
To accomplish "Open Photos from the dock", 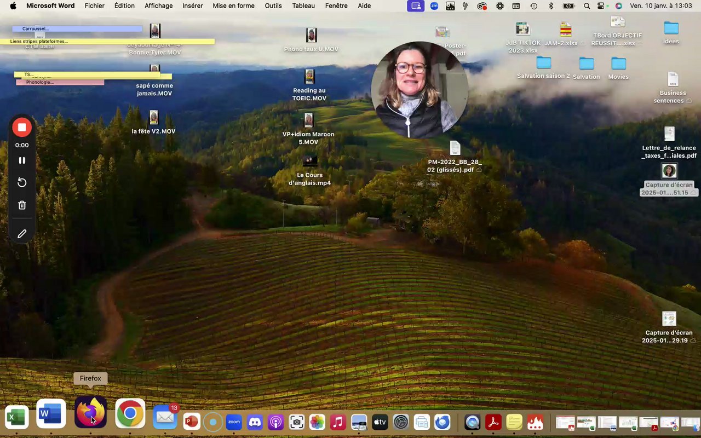I will click(x=317, y=422).
